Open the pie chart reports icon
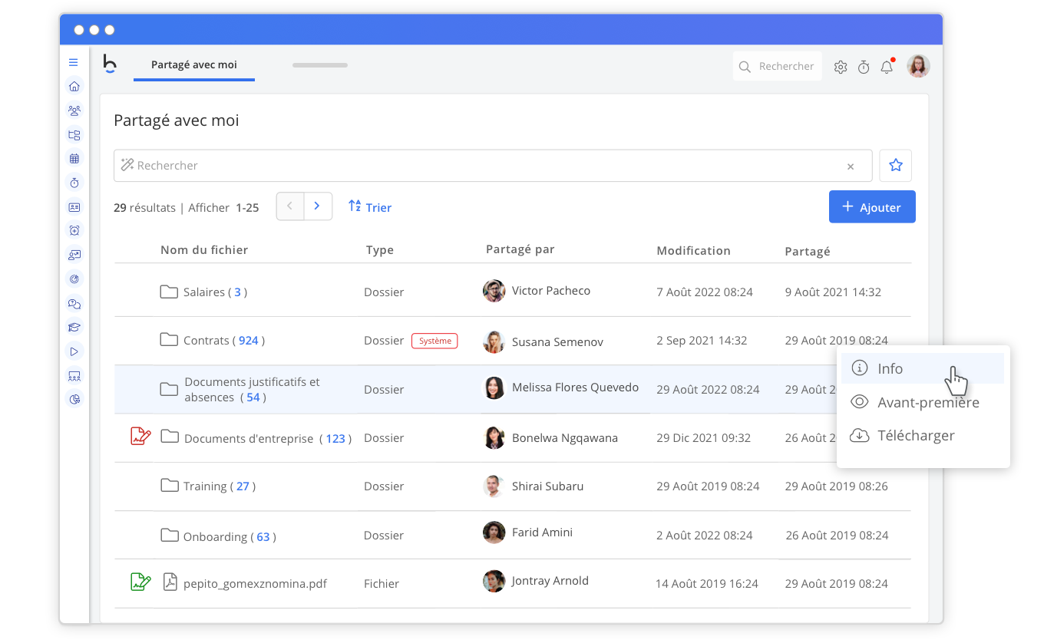Screen dimensions: 1044x643 74,399
